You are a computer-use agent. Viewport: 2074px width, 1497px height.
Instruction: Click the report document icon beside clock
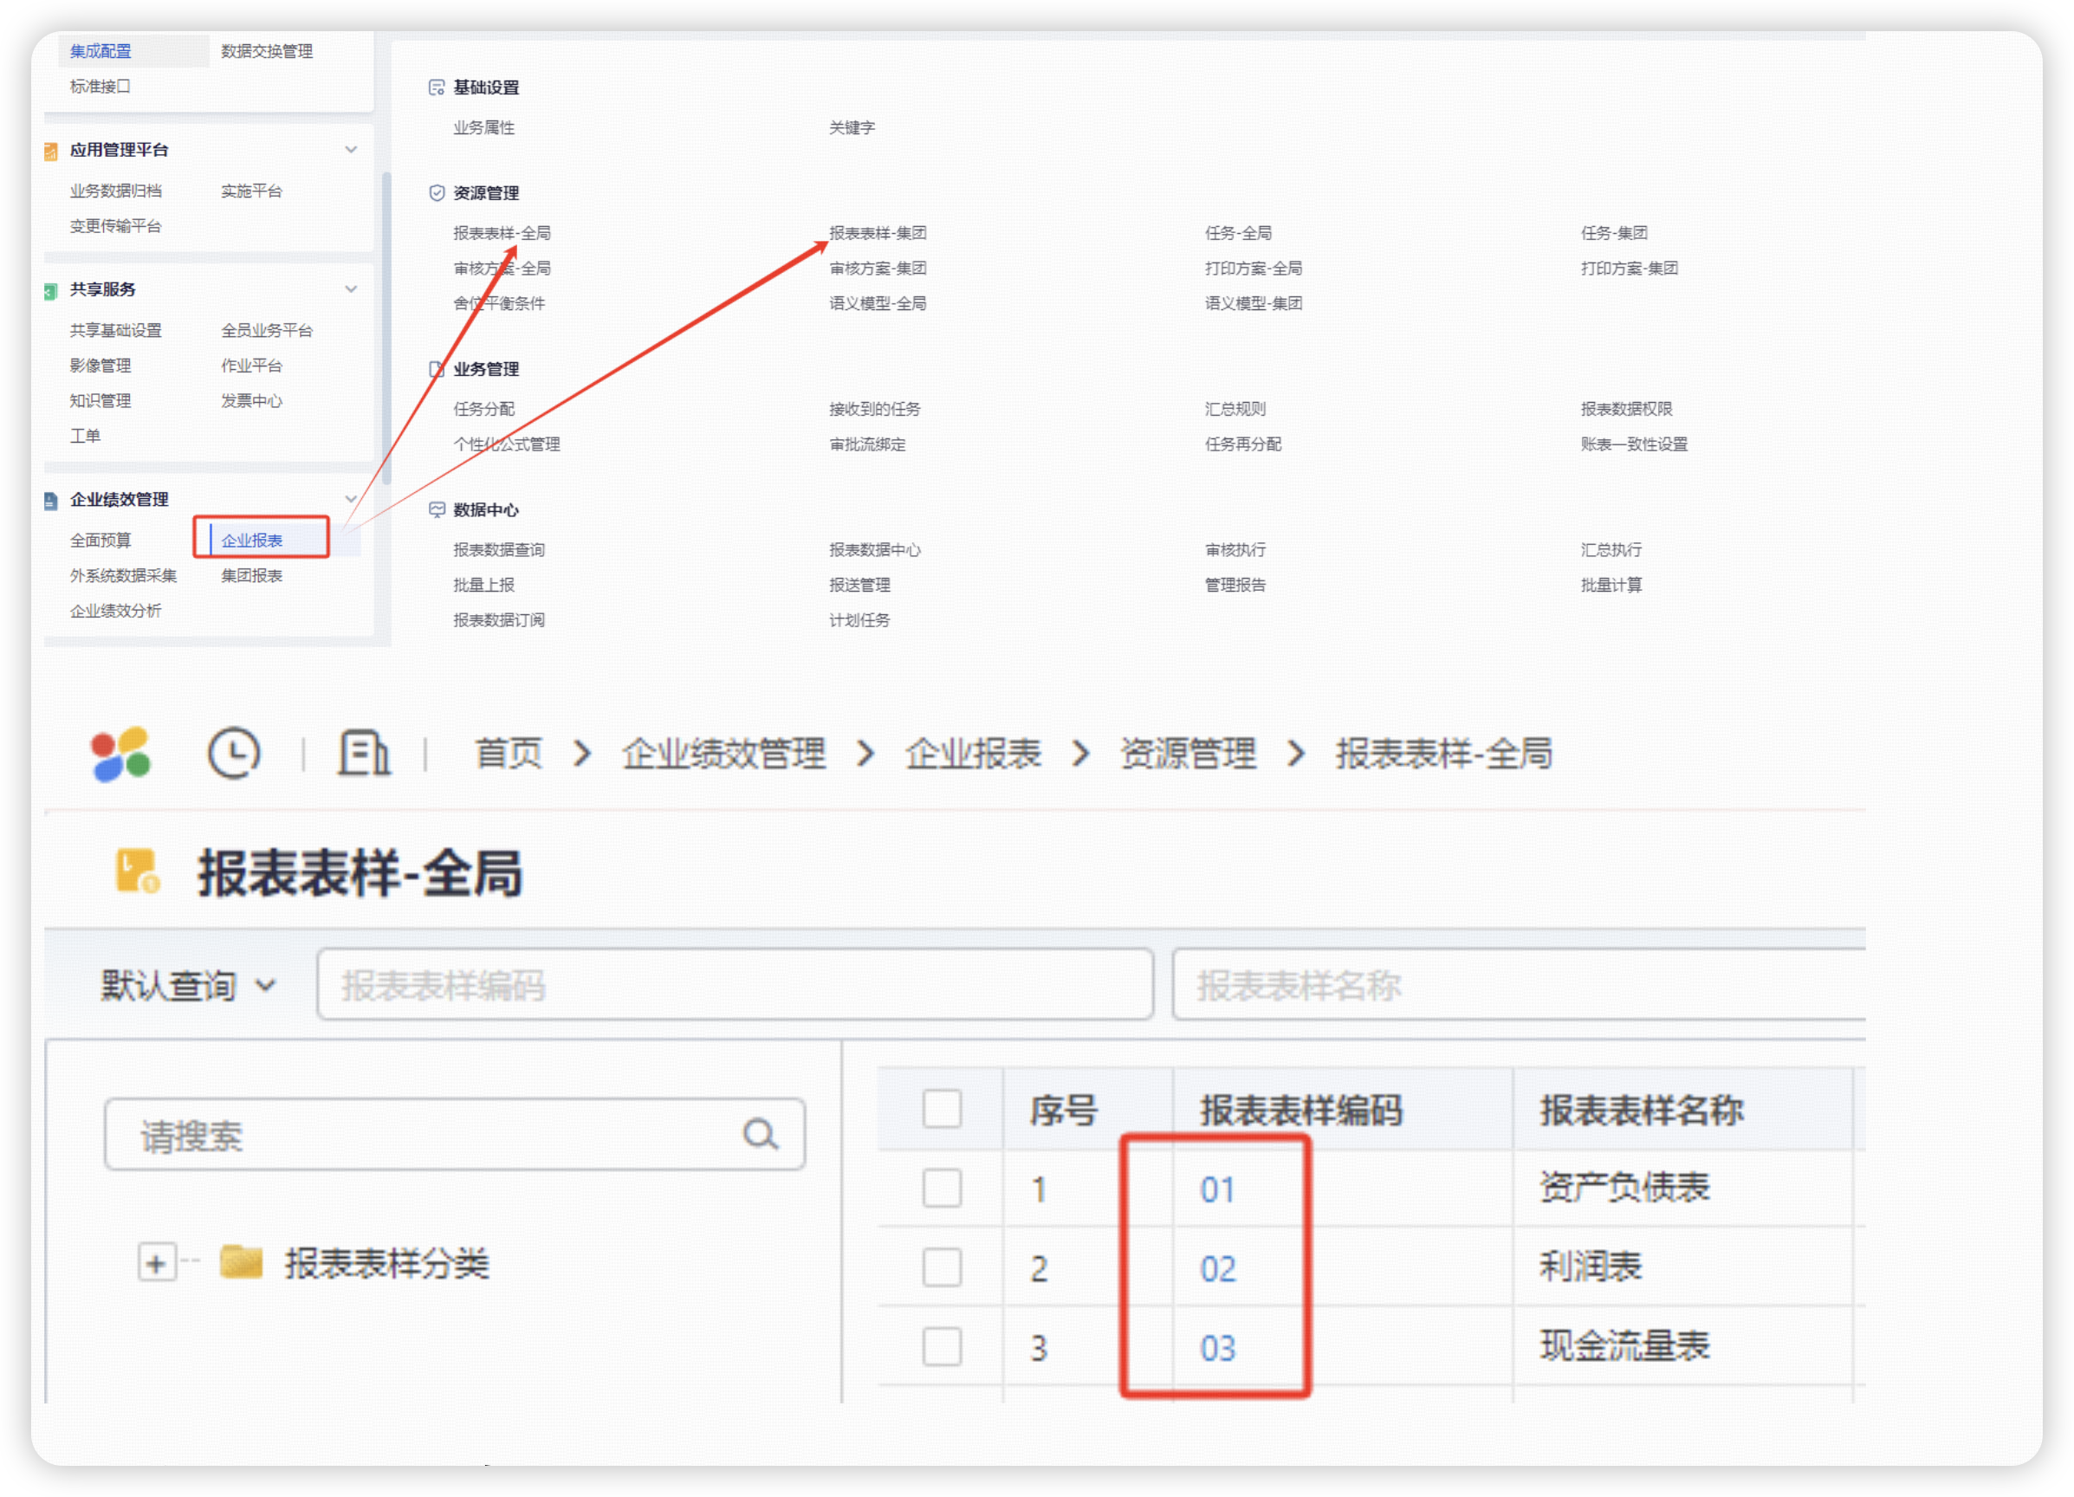pos(364,755)
